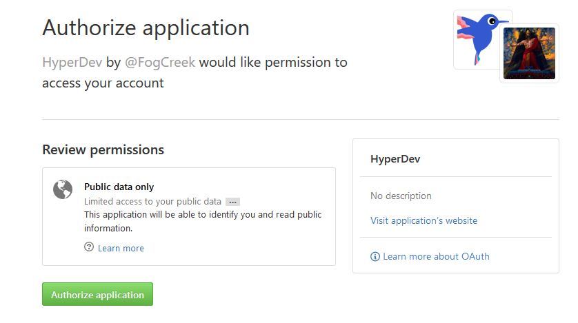Click the info icon beside OAuth link
The height and width of the screenshot is (323, 578).
point(375,256)
